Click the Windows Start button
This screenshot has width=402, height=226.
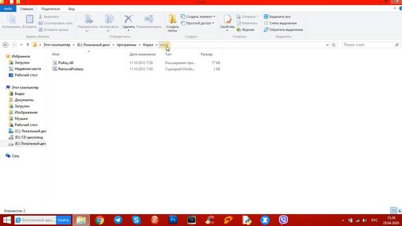pos(7,220)
